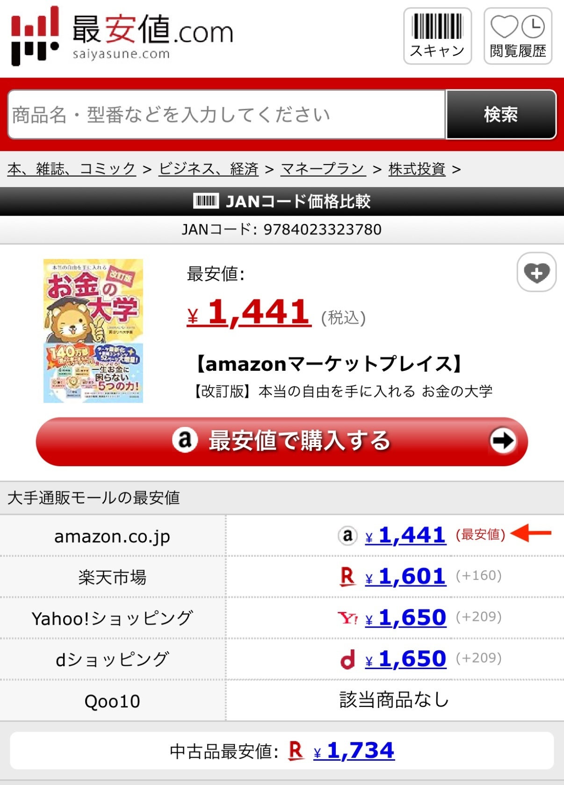Image resolution: width=564 pixels, height=785 pixels.
Task: Click the Yahoo! Y icon in price row
Action: (x=348, y=618)
